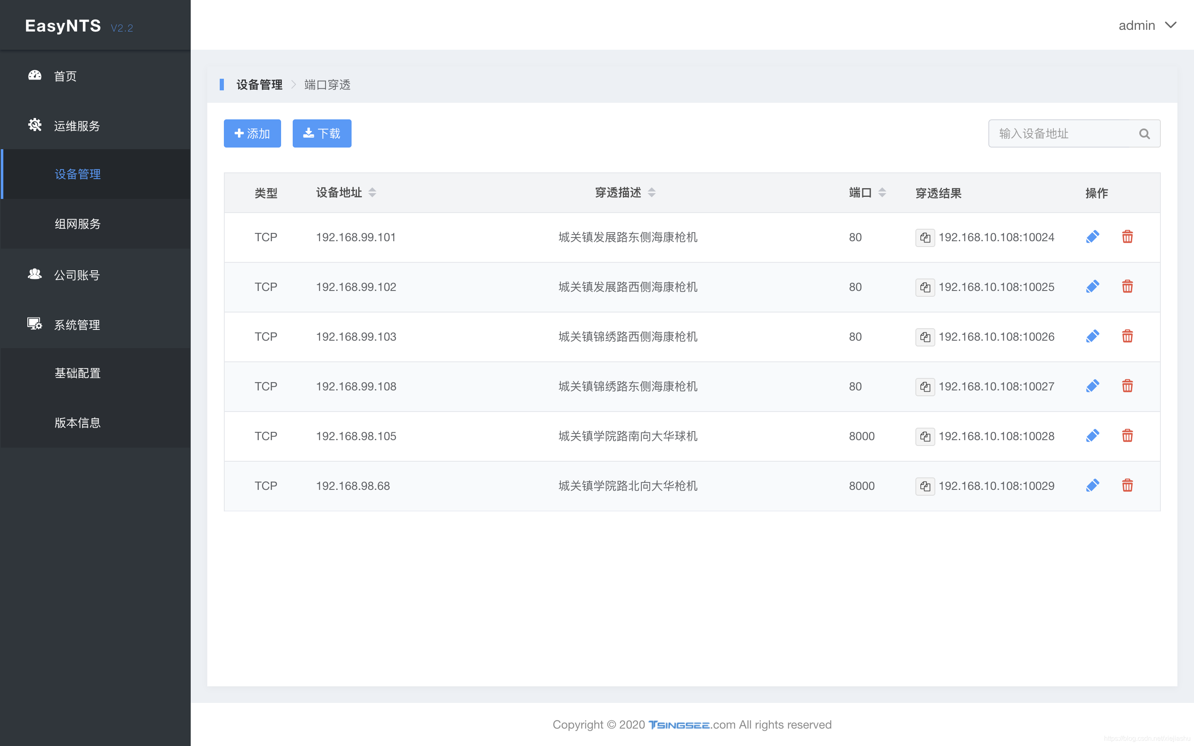Edit the 192.168.99.108 row
The width and height of the screenshot is (1194, 746).
click(1092, 386)
